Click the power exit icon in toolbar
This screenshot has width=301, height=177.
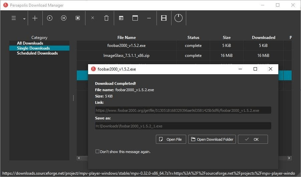pos(179,18)
